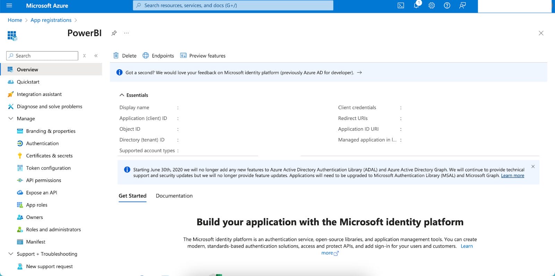
Task: Open Certificates & secrets menu item
Action: [49, 156]
